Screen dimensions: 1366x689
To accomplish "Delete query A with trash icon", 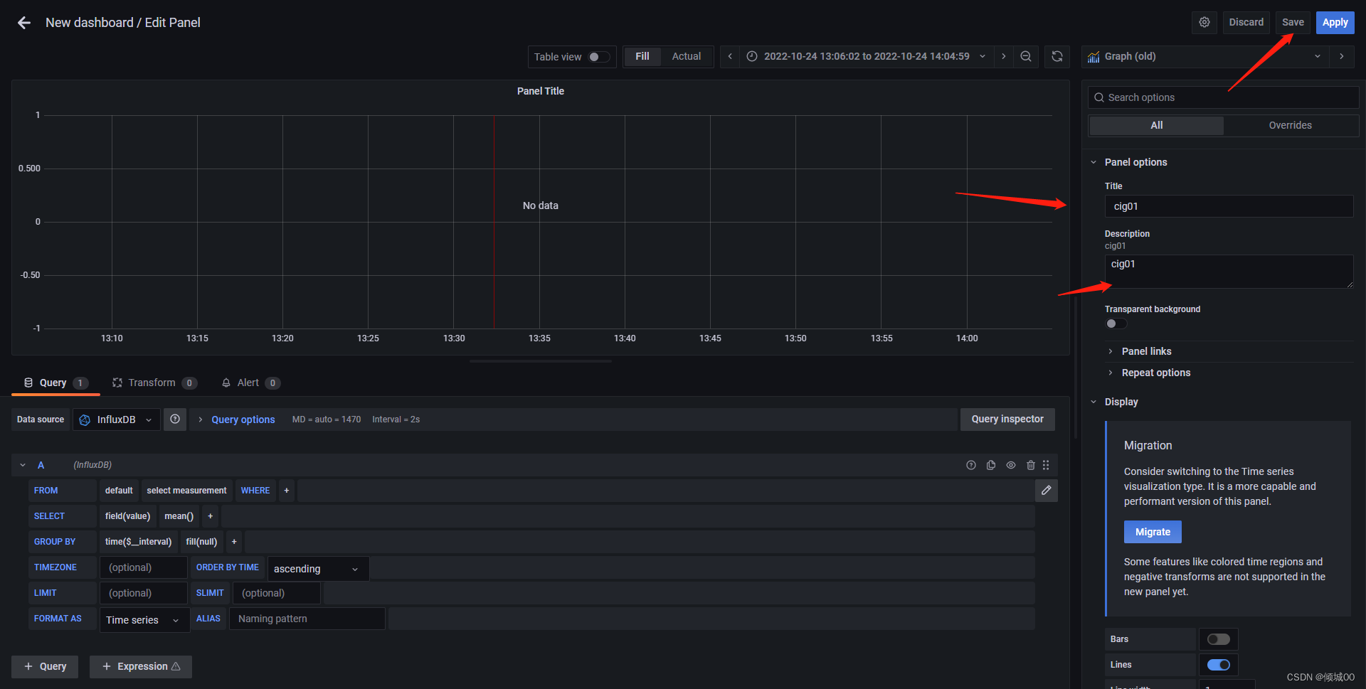I will click(1031, 465).
